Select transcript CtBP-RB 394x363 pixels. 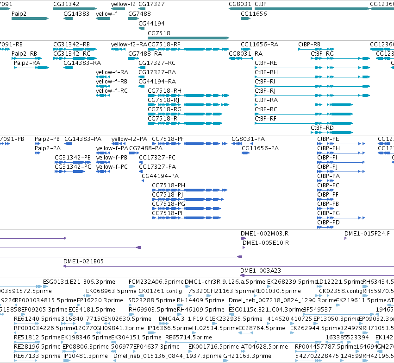click(x=316, y=49)
